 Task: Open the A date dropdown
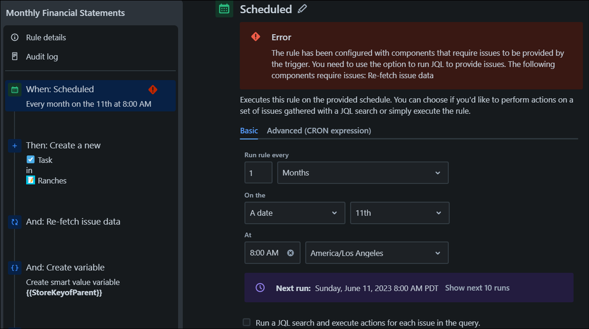294,213
